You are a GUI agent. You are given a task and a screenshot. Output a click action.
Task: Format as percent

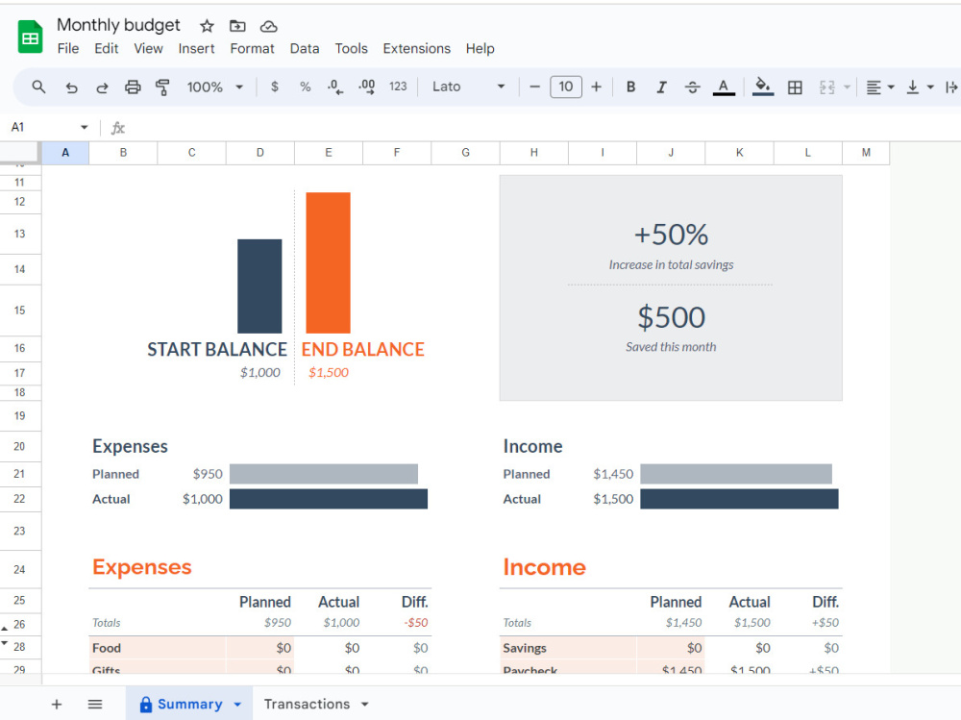306,87
